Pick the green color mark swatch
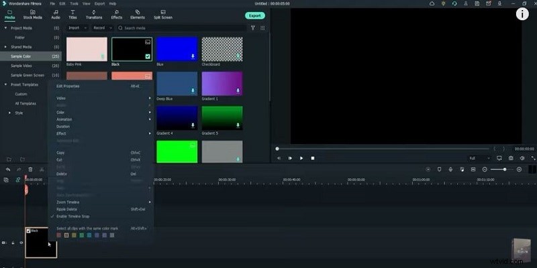The image size is (537, 268). 81,235
